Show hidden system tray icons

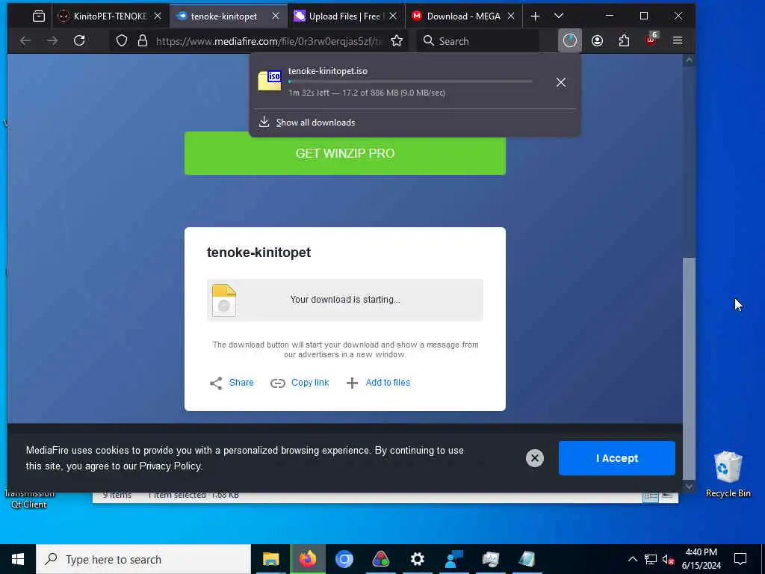(x=632, y=559)
